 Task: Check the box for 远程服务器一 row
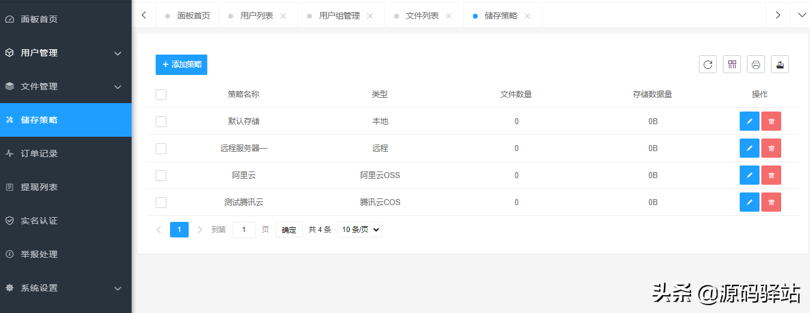(x=161, y=149)
